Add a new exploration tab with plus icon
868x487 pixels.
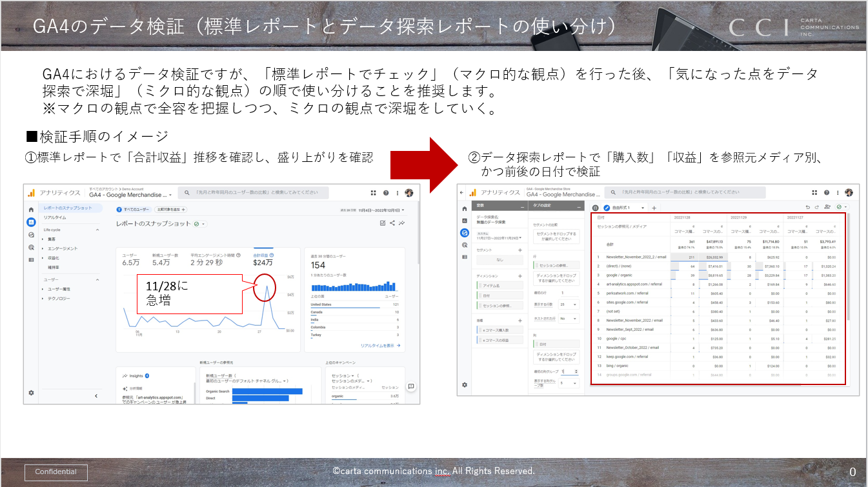(x=654, y=208)
